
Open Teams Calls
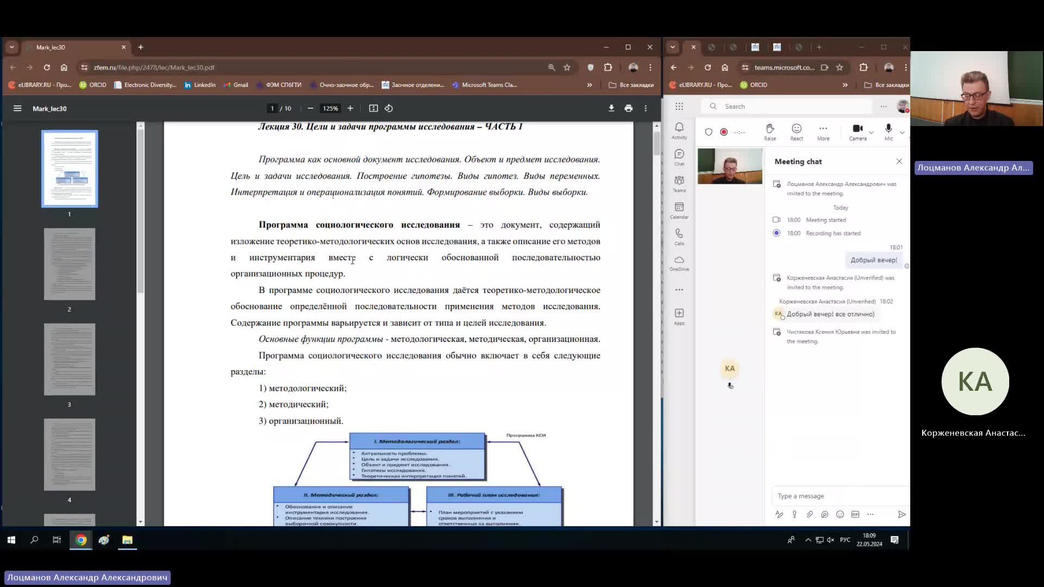click(679, 236)
